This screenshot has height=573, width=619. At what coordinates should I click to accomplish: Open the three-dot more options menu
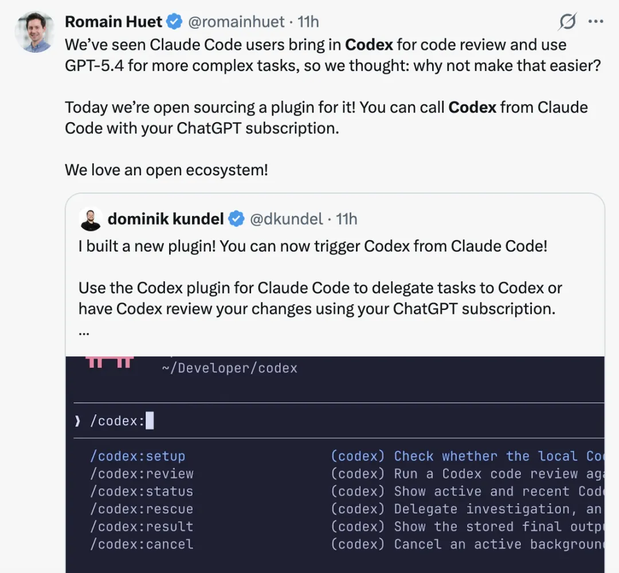(x=596, y=21)
